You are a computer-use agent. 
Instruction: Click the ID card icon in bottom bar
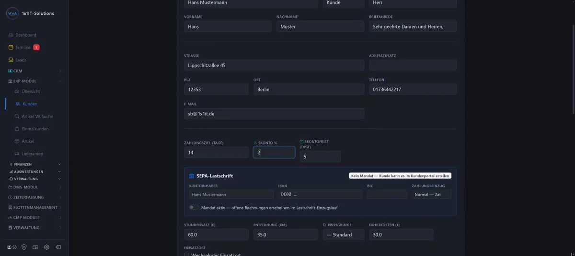tap(35, 247)
